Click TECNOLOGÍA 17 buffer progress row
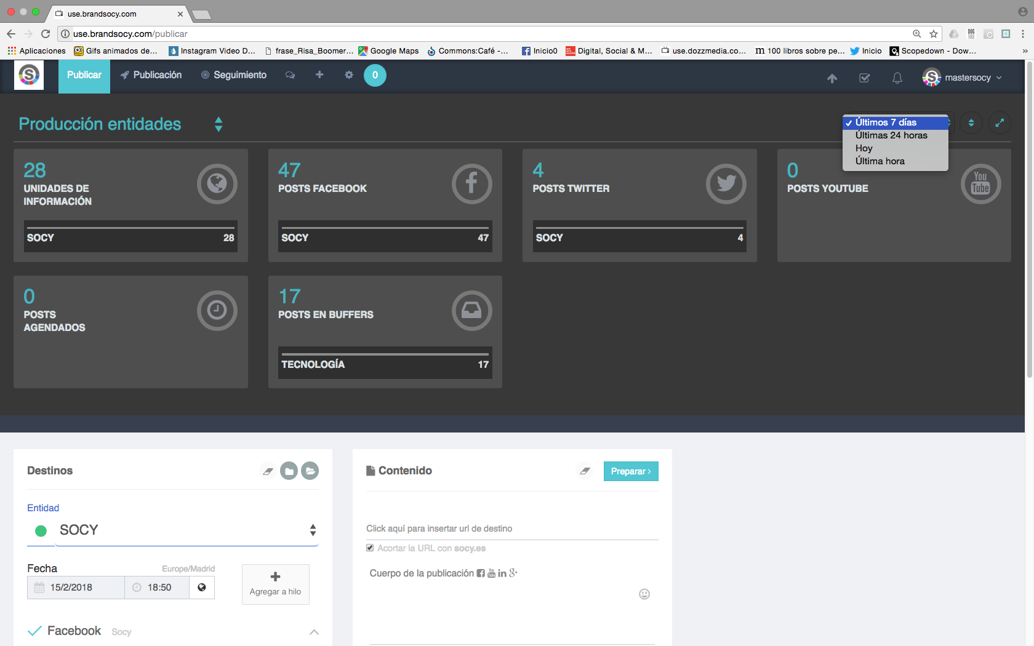The height and width of the screenshot is (646, 1034). click(385, 363)
